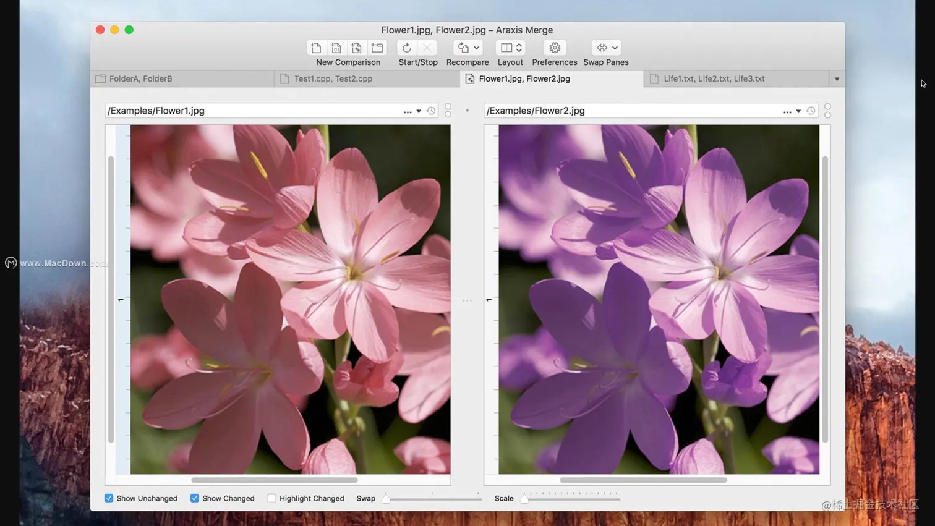
Task: Open the Recompare toolbar dropdown
Action: [x=467, y=48]
